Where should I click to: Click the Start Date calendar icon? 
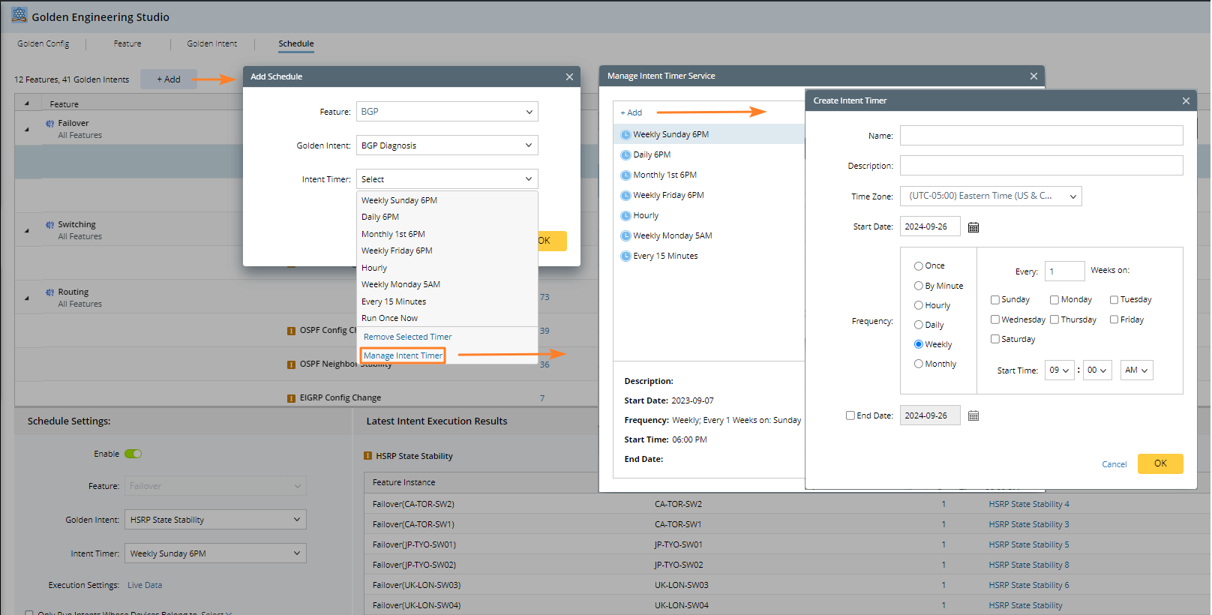973,227
